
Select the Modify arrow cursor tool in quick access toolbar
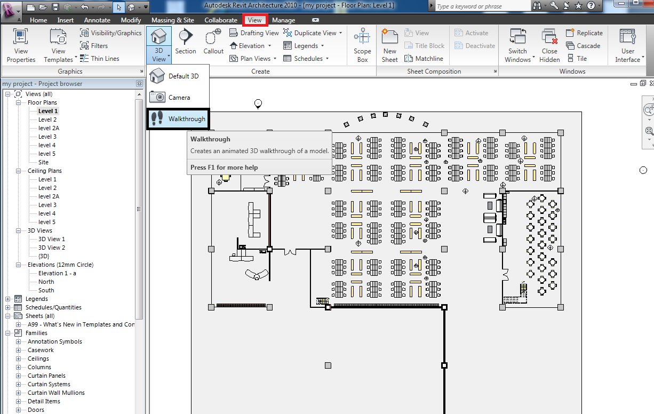pos(119,7)
